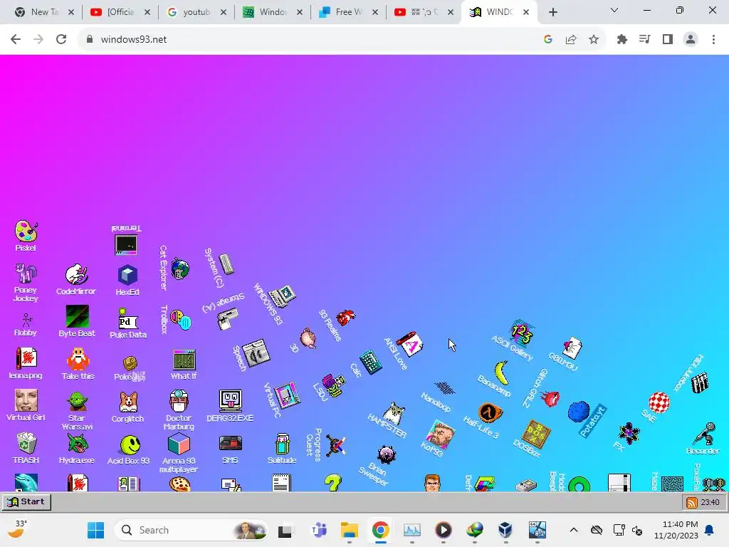Open the DOSBox icon
The width and height of the screenshot is (729, 547).
tap(536, 434)
